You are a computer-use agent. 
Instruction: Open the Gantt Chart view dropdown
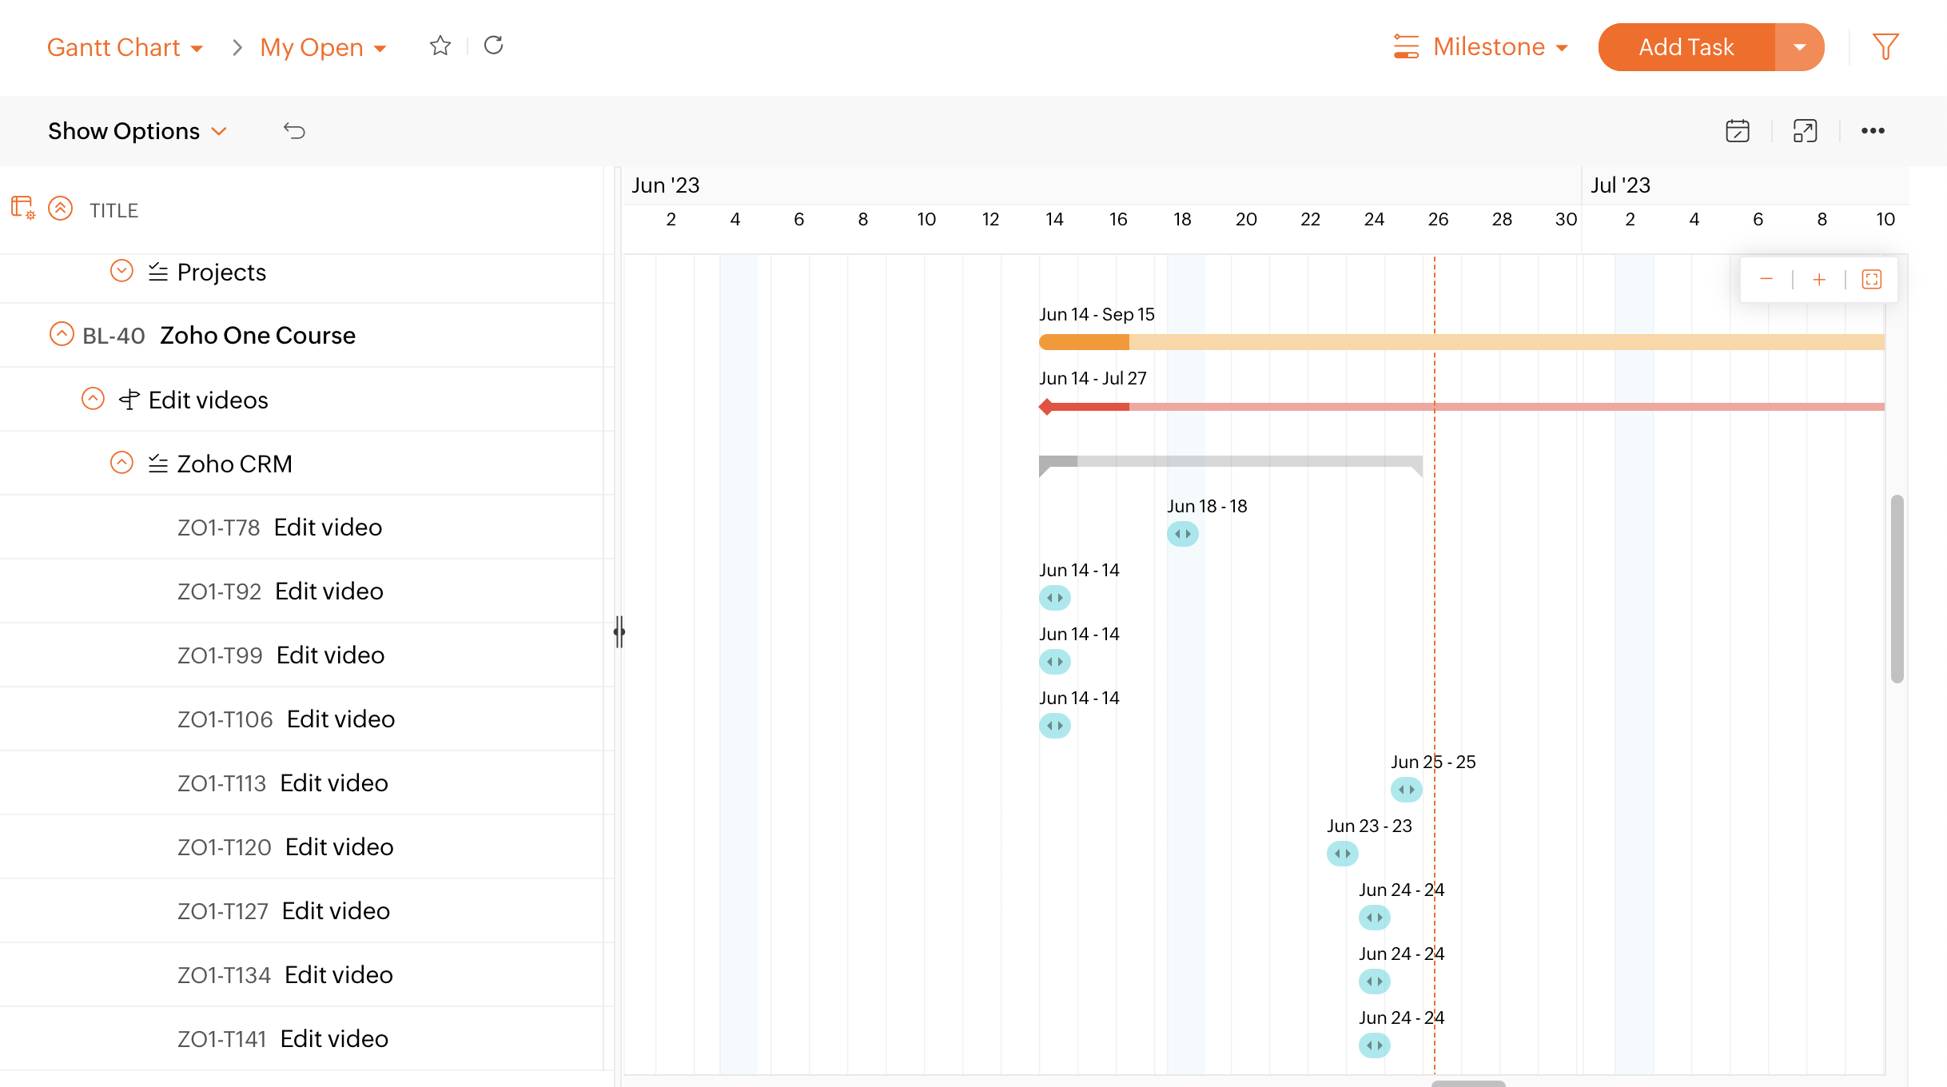(x=125, y=47)
